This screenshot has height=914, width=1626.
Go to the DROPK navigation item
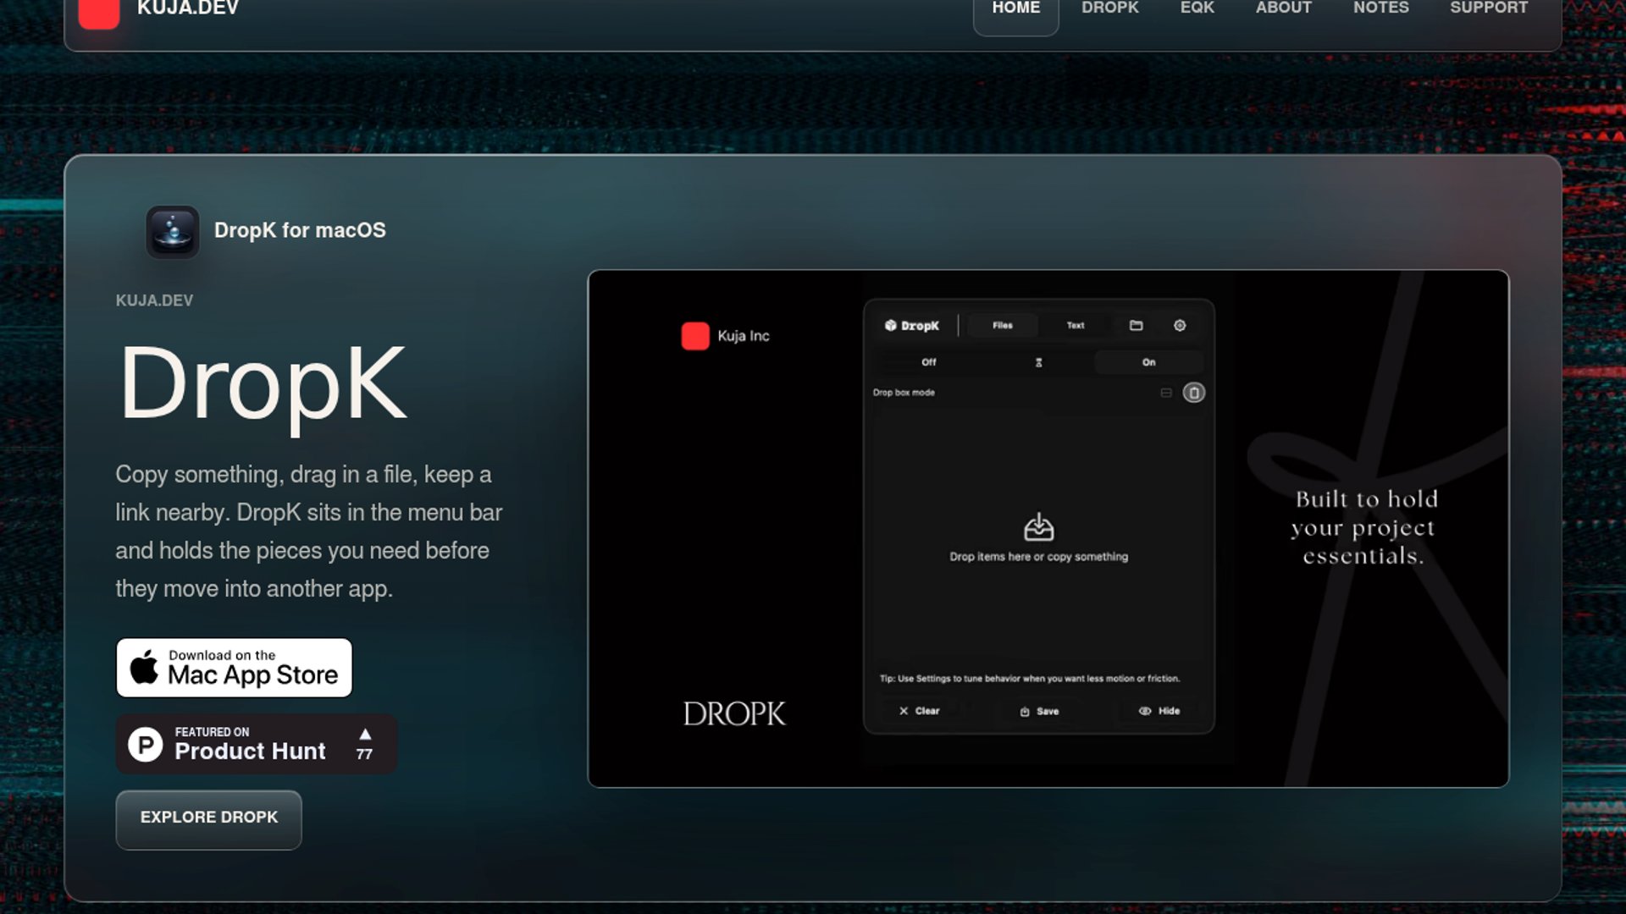click(1110, 8)
